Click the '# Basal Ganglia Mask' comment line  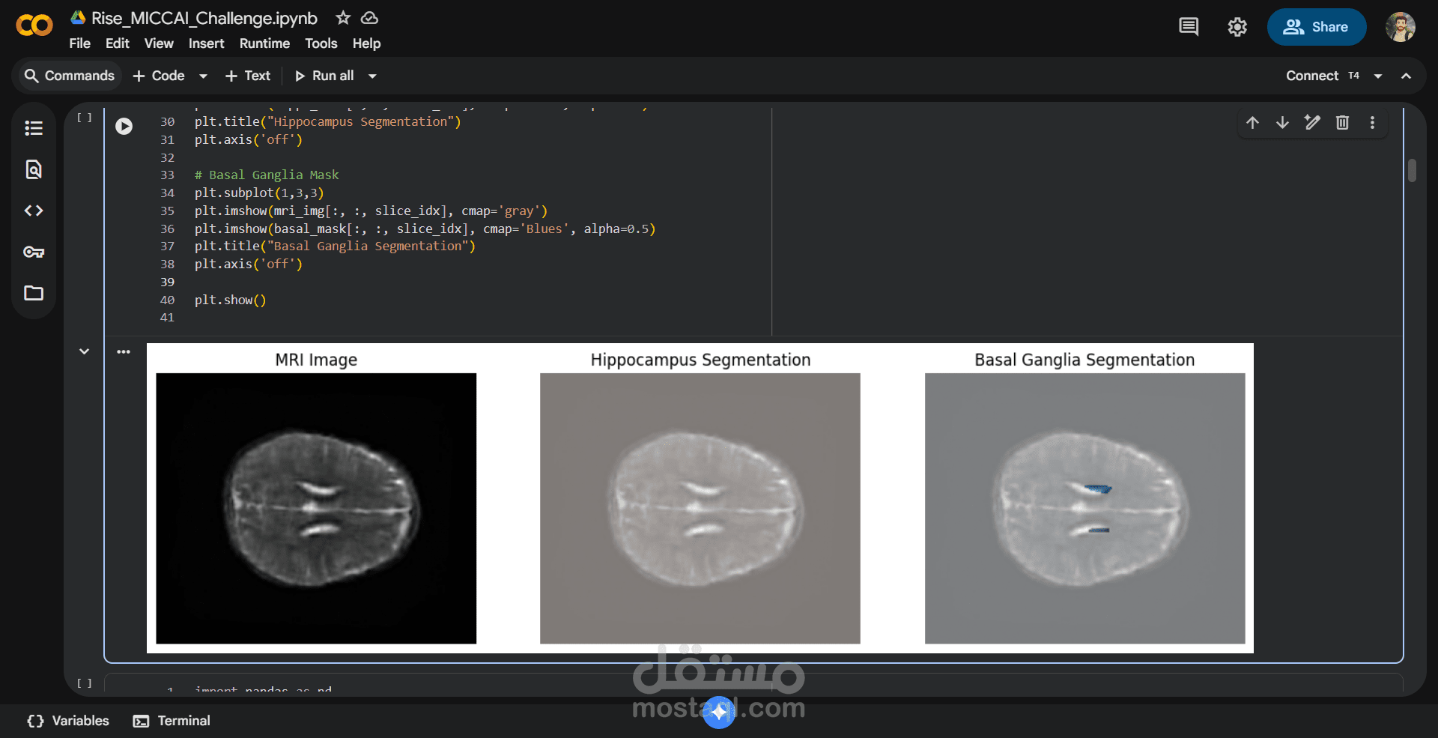pos(267,175)
